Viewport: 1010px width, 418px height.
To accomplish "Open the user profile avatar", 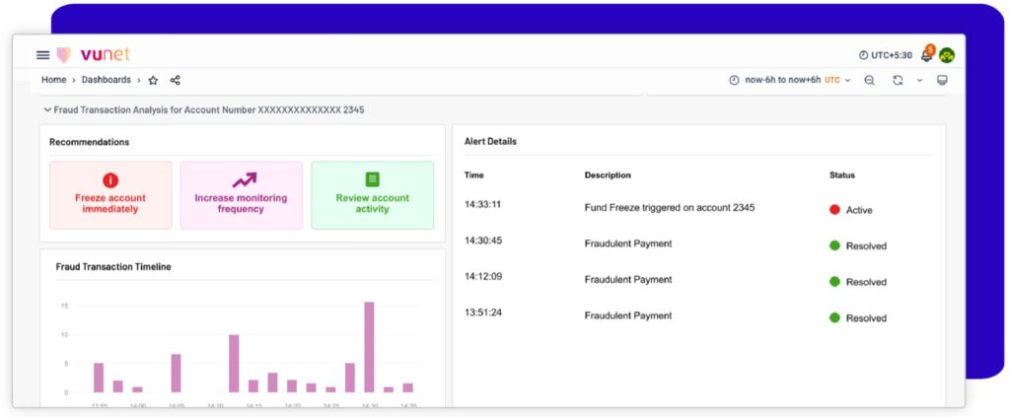I will 947,55.
